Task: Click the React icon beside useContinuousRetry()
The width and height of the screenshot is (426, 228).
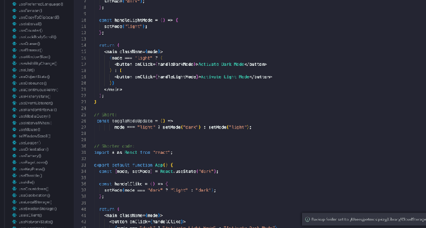Action: (15, 90)
